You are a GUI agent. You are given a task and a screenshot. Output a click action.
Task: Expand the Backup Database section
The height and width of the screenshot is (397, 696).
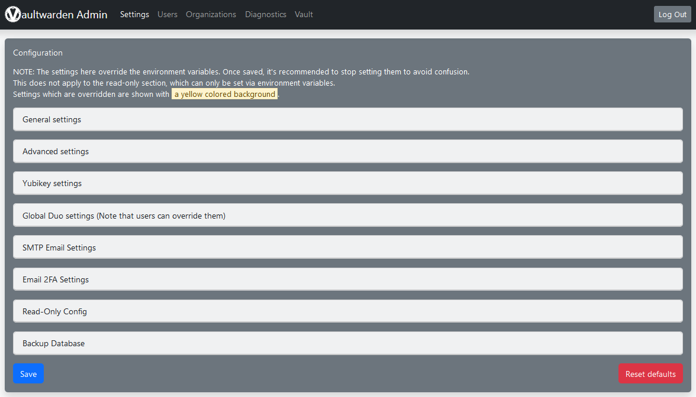pyautogui.click(x=347, y=343)
